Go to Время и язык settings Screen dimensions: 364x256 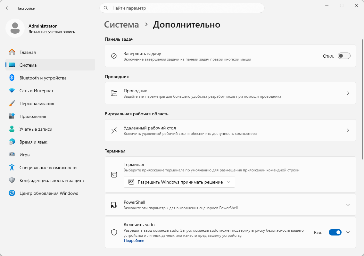coord(33,142)
